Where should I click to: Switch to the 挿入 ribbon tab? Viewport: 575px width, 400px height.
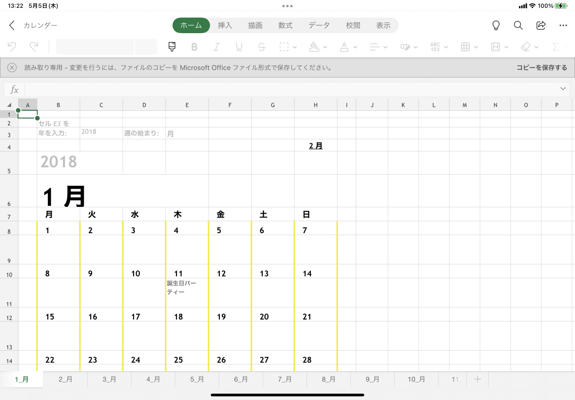[x=225, y=25]
